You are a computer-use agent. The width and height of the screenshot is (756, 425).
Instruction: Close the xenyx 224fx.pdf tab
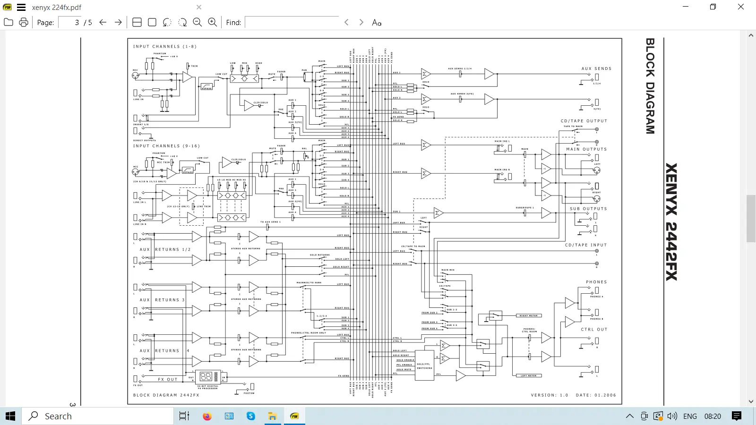(x=199, y=7)
